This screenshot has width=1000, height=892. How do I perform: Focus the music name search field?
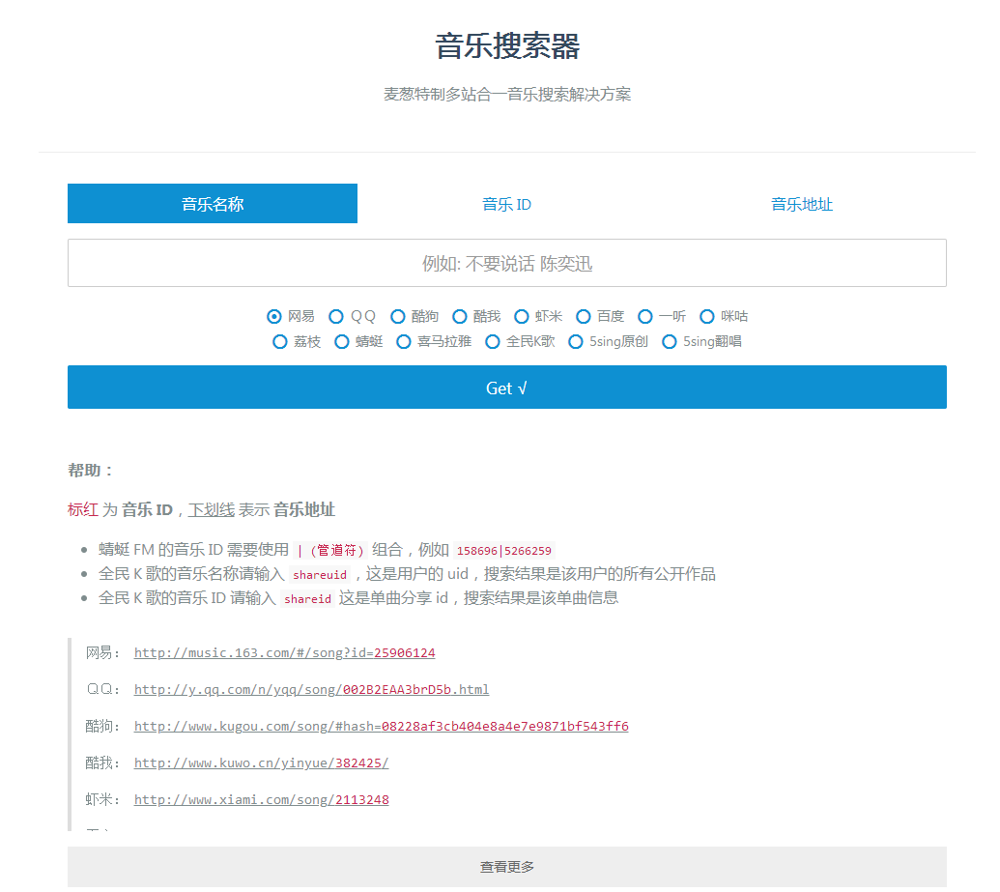(507, 263)
